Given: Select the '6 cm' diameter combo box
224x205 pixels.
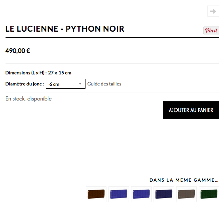Looking at the screenshot, I should point(66,84).
